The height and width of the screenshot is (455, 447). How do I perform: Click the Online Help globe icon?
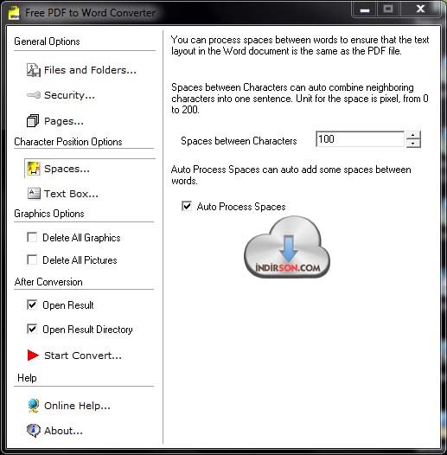(x=34, y=406)
